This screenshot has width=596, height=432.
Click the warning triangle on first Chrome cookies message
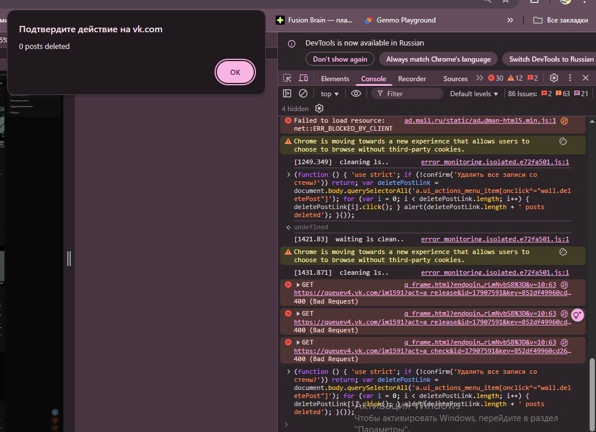coord(288,141)
